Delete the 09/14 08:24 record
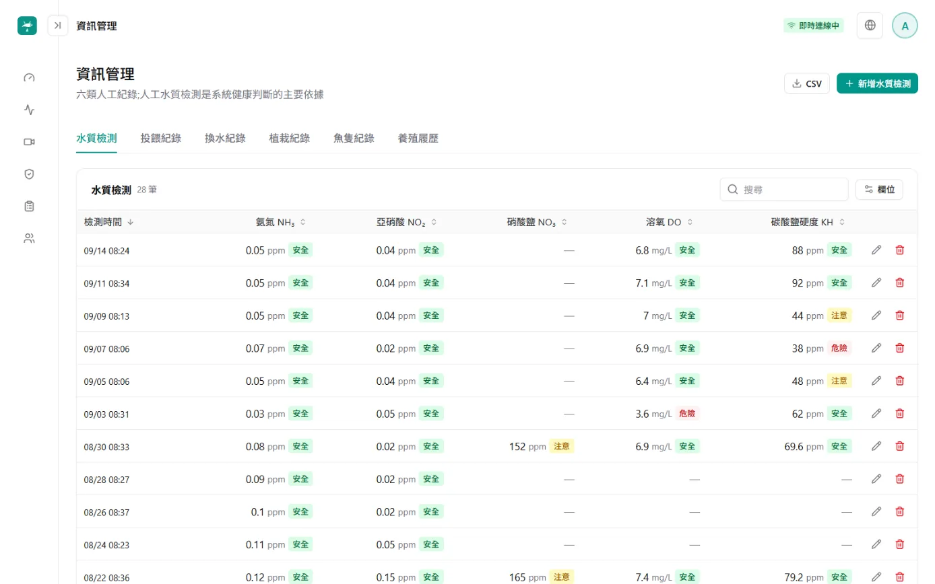This screenshot has width=935, height=584. [x=899, y=250]
